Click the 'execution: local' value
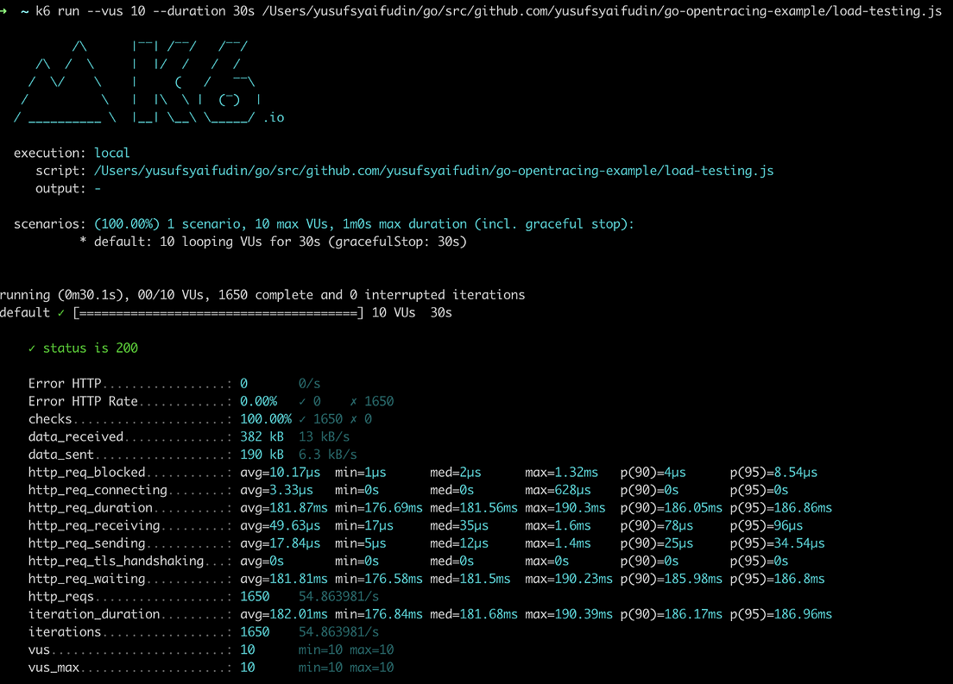The image size is (953, 684). point(112,152)
